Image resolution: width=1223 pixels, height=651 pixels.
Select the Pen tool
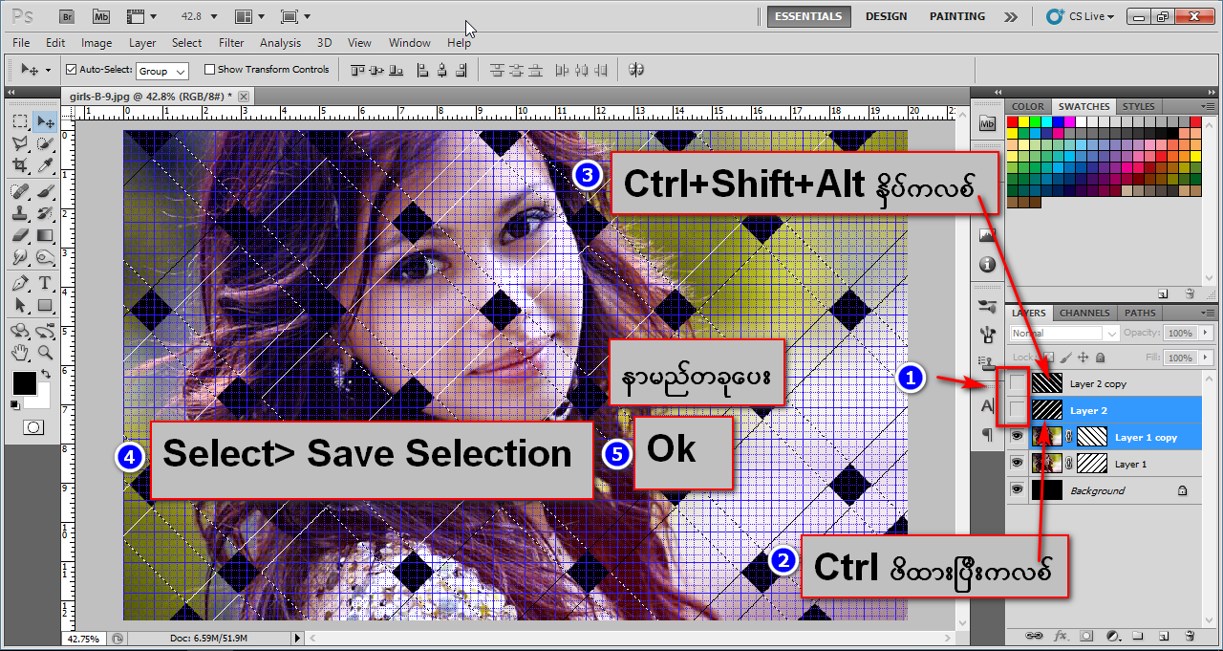click(x=20, y=283)
